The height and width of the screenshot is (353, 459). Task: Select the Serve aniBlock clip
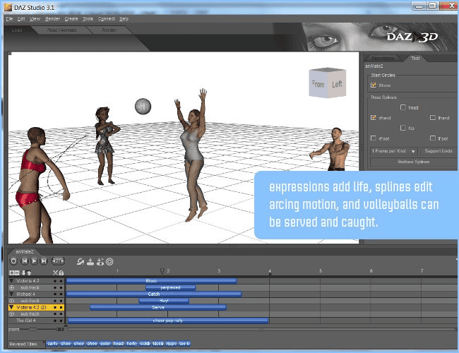(x=158, y=307)
